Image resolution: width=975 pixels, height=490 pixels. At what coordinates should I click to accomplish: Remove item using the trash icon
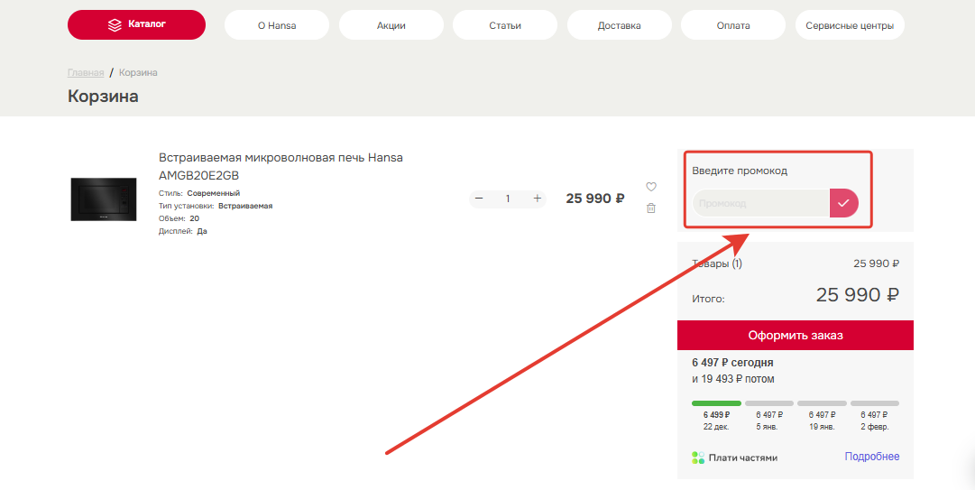pos(651,208)
